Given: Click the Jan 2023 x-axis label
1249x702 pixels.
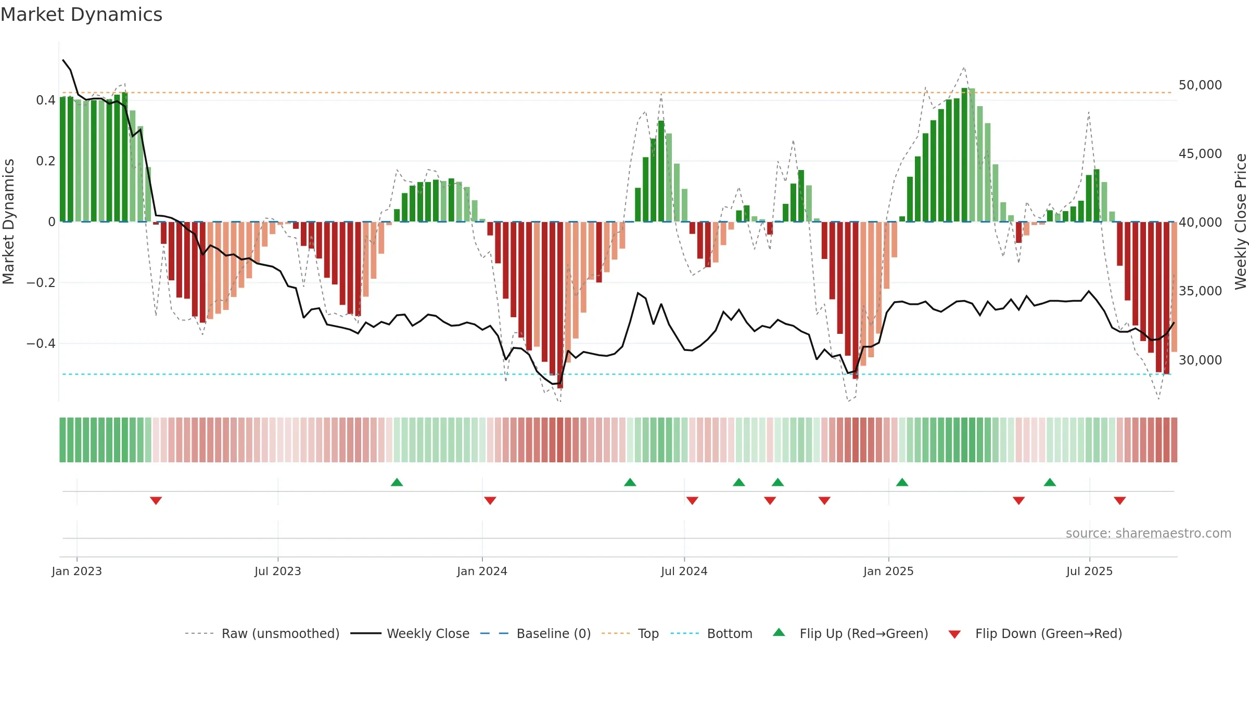Looking at the screenshot, I should pos(77,571).
